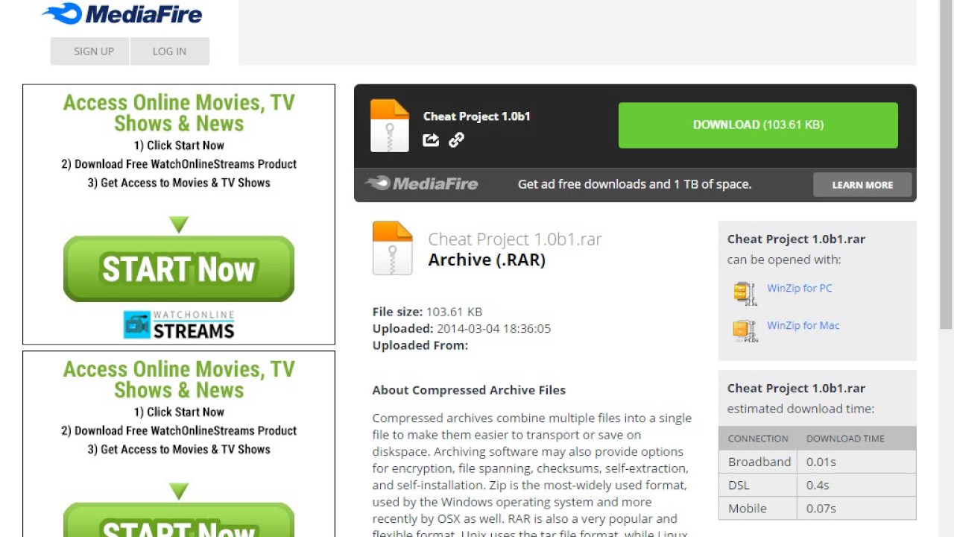Click the Cheat Project 1.0b1.rar filename heading
Viewport: 954px width, 537px height.
(515, 239)
